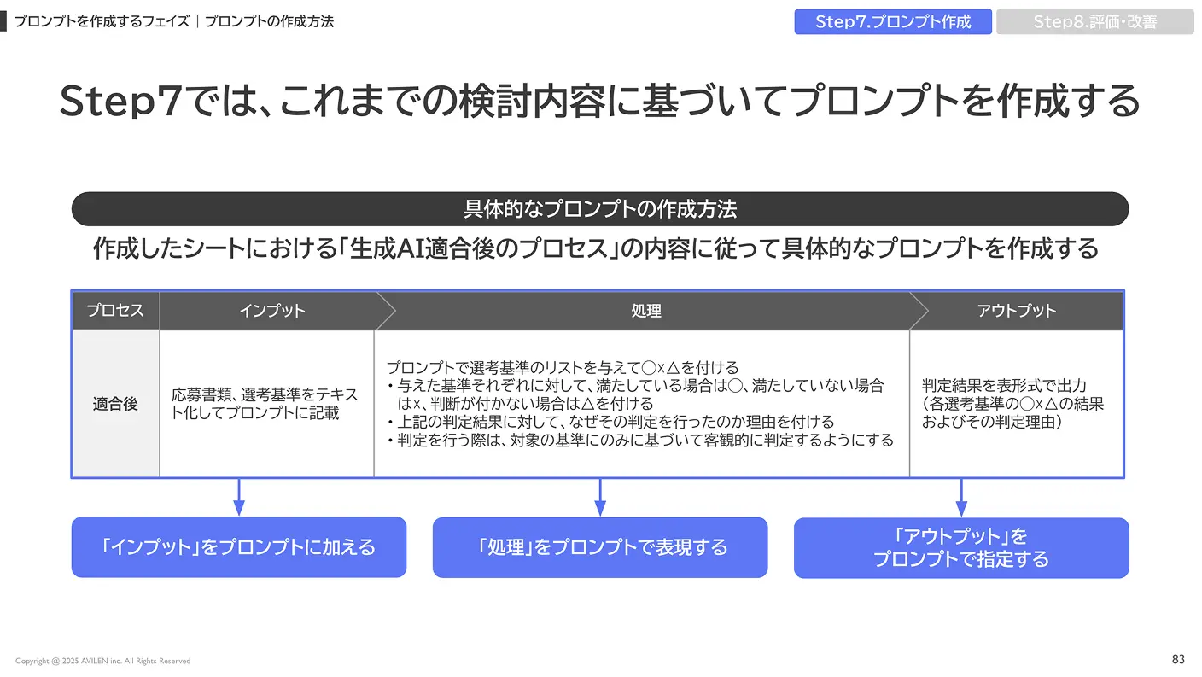Click the インプット header cell
Viewport: 1202px width, 677px height.
[x=272, y=311]
